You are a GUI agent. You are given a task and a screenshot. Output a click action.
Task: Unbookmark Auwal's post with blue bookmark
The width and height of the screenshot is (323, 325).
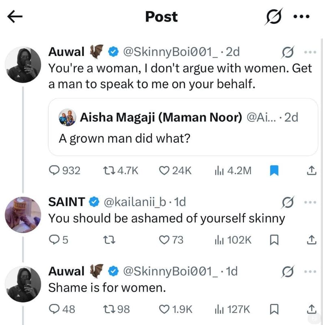pyautogui.click(x=274, y=171)
